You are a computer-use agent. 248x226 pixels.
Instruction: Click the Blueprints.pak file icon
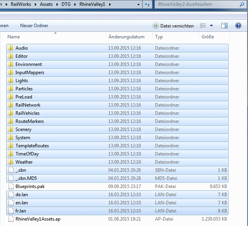pyautogui.click(x=11, y=186)
